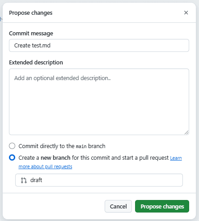Click the green Propose changes button
The height and width of the screenshot is (221, 199).
[162, 206]
